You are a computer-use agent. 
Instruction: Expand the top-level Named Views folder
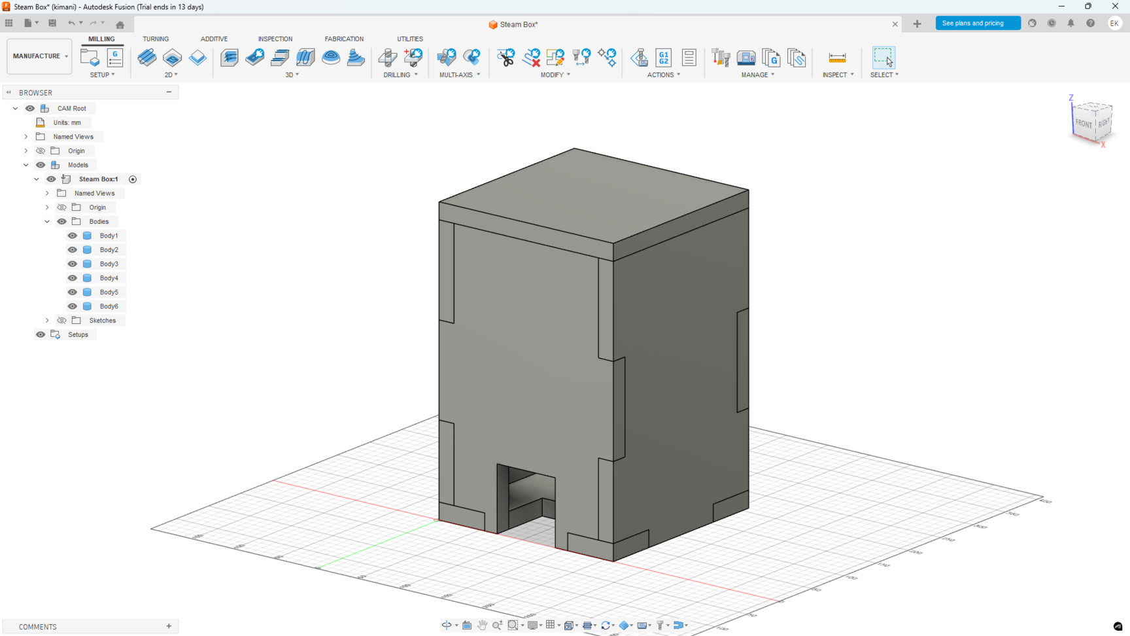pyautogui.click(x=26, y=137)
